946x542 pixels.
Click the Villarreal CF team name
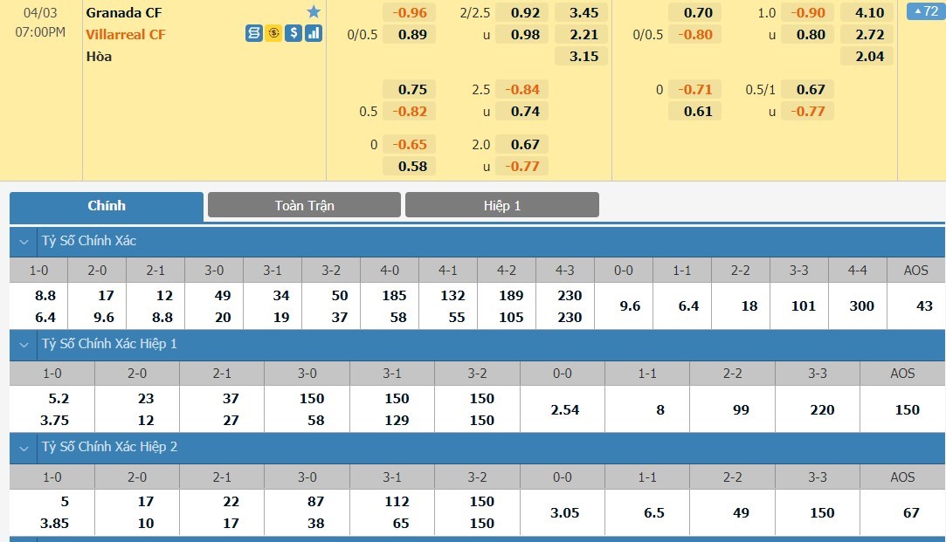126,34
